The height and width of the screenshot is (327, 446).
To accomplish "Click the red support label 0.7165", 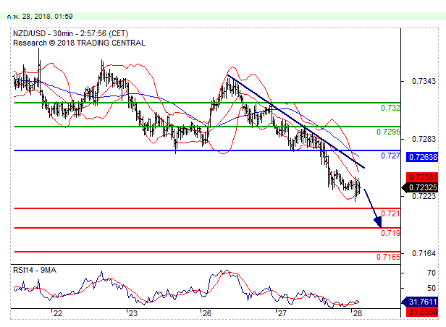I will [x=388, y=257].
